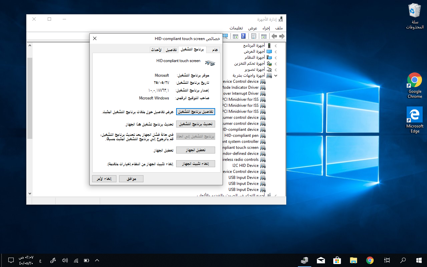This screenshot has width=427, height=267.
Task: Open File Explorer from the taskbar
Action: pos(354,260)
